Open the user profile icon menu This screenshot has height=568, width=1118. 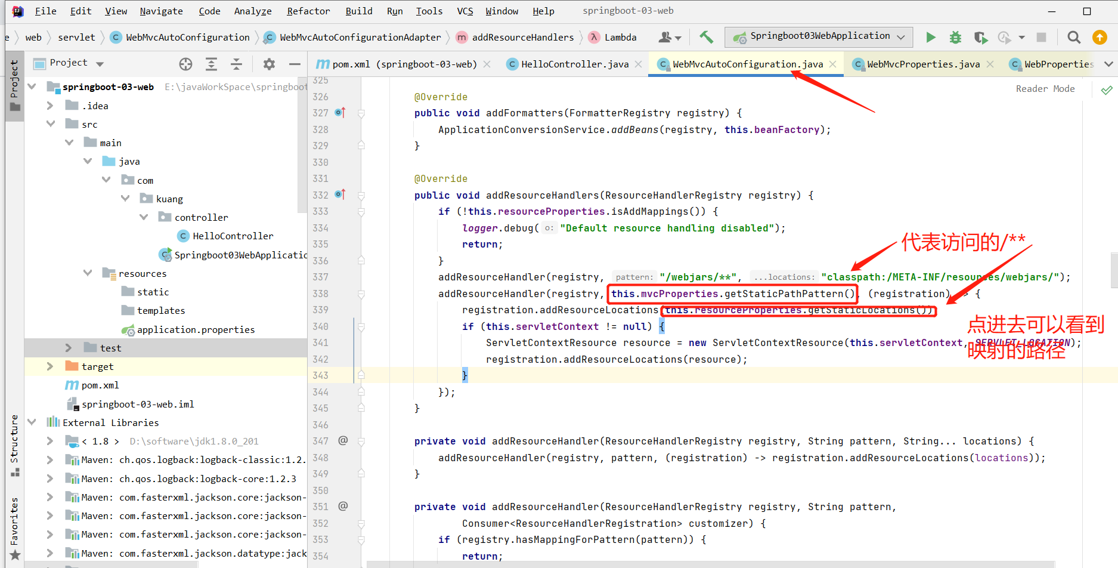(x=670, y=38)
